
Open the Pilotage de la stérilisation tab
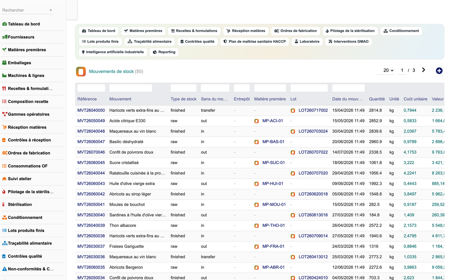[x=350, y=31]
